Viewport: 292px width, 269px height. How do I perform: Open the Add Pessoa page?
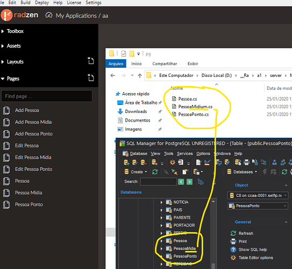coord(27,110)
